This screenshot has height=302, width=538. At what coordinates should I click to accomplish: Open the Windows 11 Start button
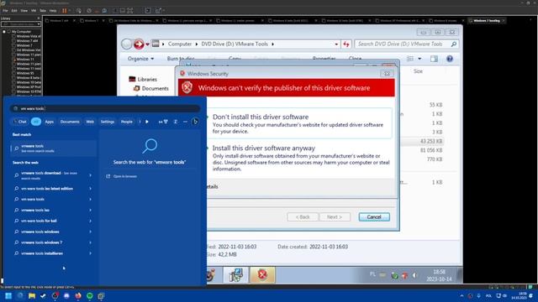pos(8,296)
